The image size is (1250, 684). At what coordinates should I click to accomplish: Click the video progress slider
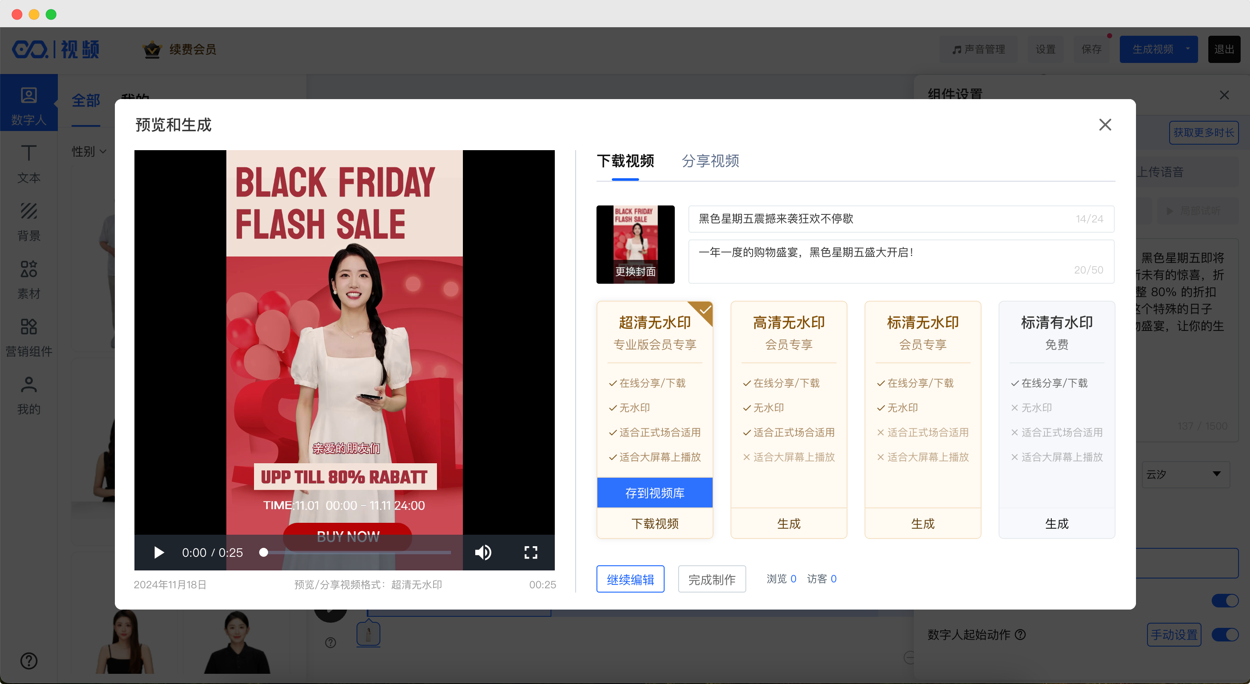click(x=357, y=552)
